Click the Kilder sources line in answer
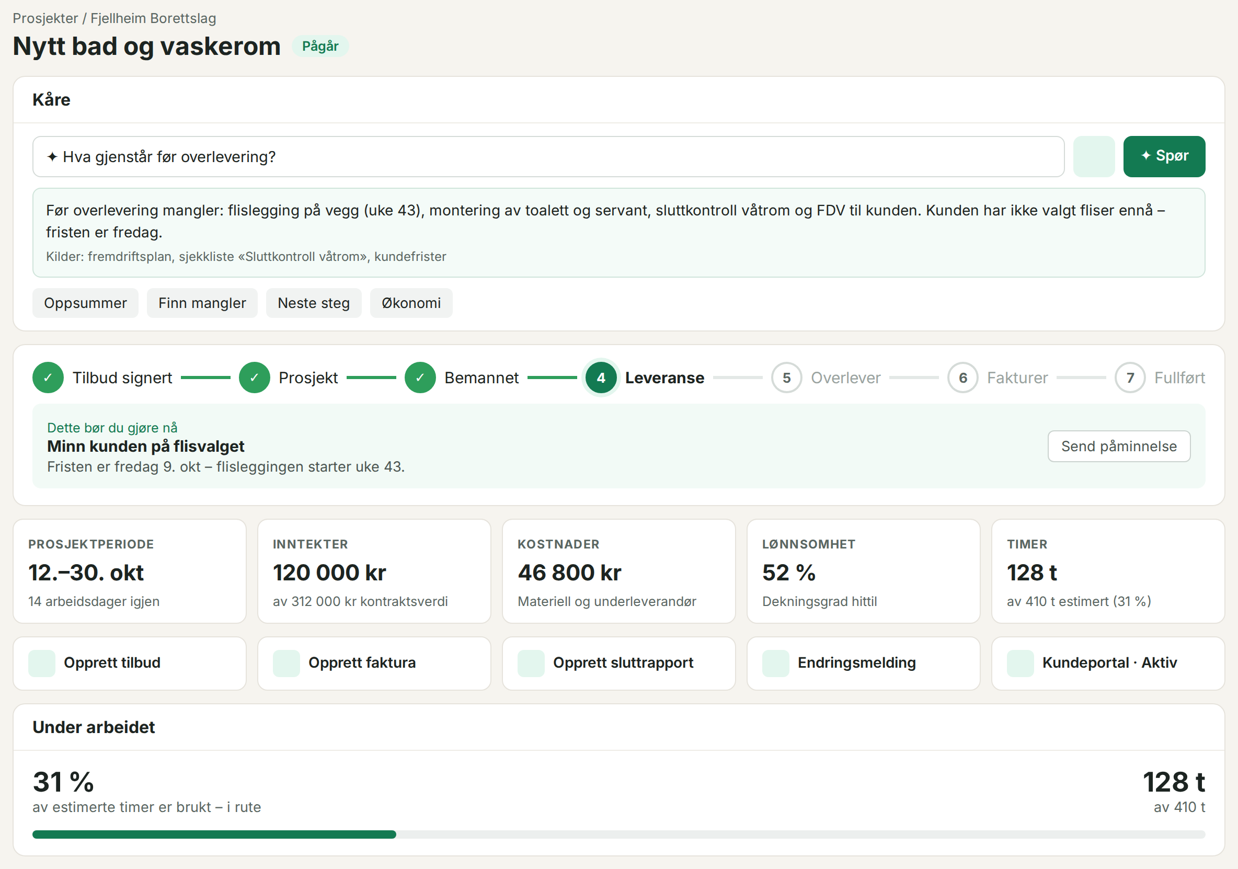This screenshot has height=869, width=1238. click(246, 257)
